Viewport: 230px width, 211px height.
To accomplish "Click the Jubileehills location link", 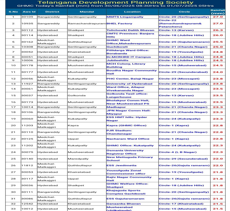I will (x=117, y=60).
